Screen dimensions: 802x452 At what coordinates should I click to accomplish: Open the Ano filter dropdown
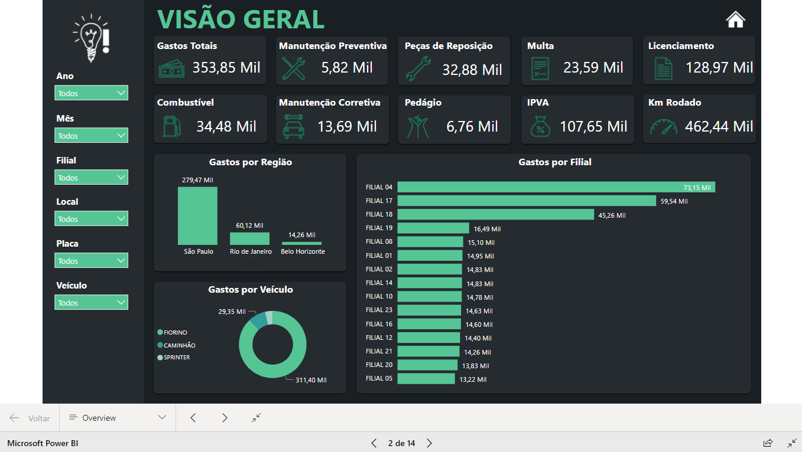pyautogui.click(x=91, y=93)
